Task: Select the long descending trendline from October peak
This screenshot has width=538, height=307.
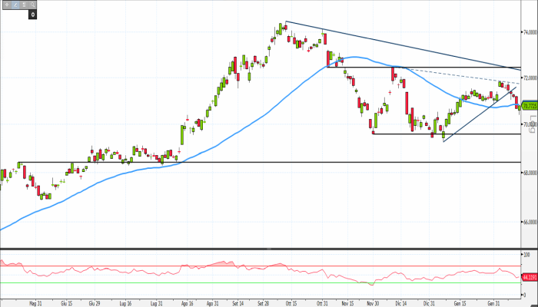Action: coord(400,44)
